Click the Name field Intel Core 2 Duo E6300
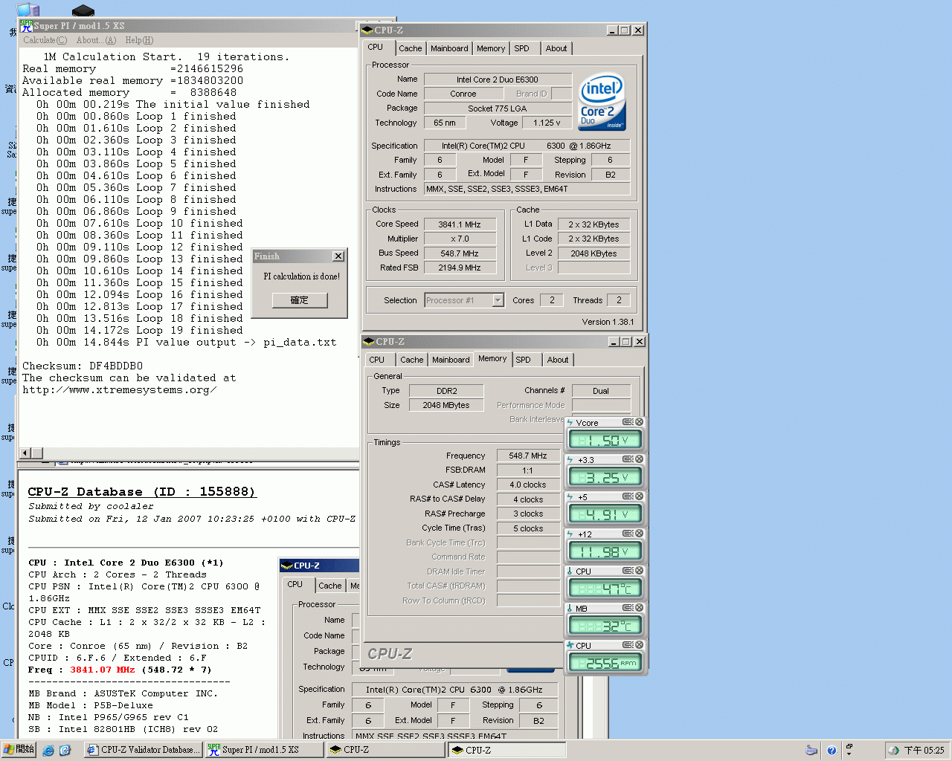 click(x=498, y=80)
